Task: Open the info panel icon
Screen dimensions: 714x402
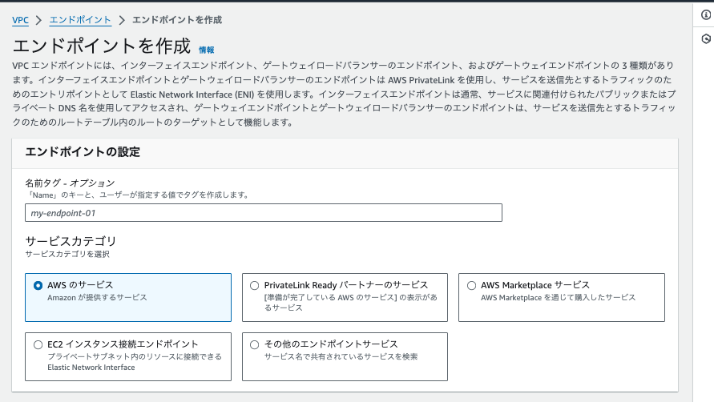Action: [706, 15]
